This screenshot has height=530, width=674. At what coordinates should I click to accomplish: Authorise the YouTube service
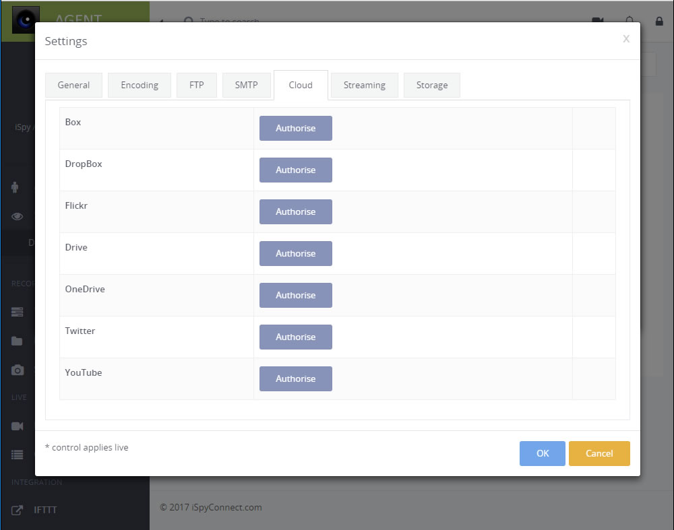(296, 379)
